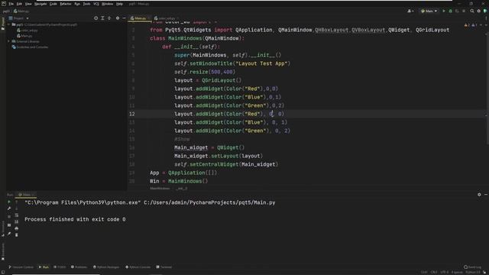
Task: Open the Problems tool window
Action: tap(79, 267)
